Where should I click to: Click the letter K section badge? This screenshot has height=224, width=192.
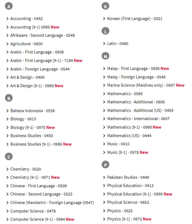[x=105, y=6]
